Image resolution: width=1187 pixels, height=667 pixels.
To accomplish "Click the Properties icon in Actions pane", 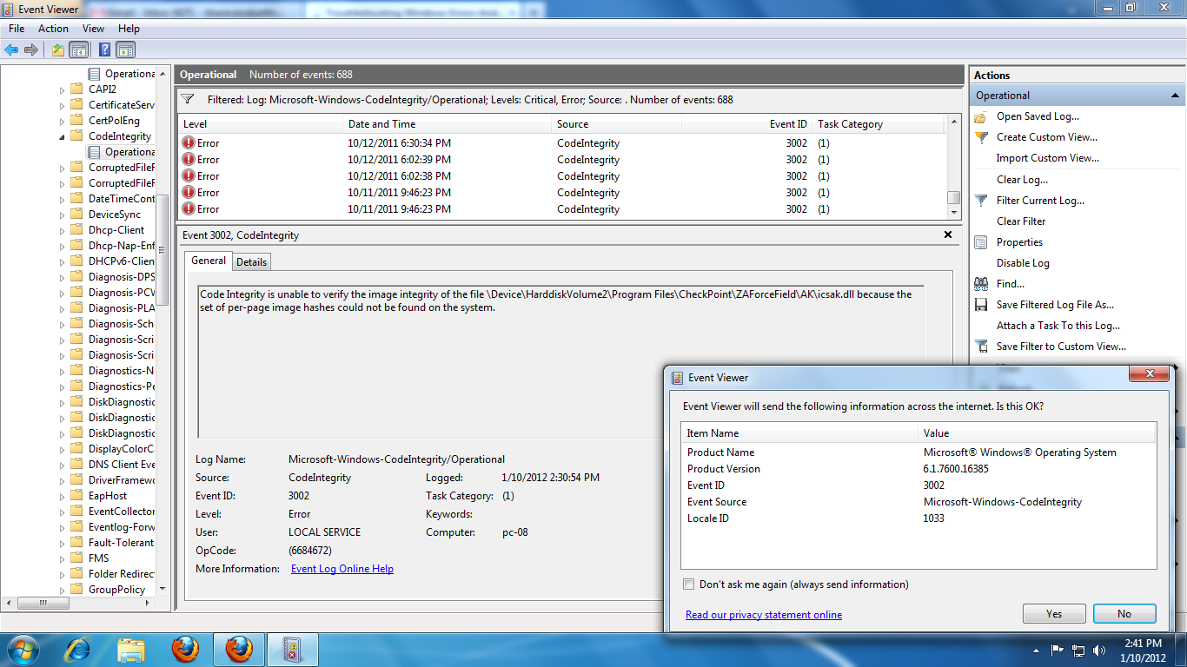I will coord(981,242).
